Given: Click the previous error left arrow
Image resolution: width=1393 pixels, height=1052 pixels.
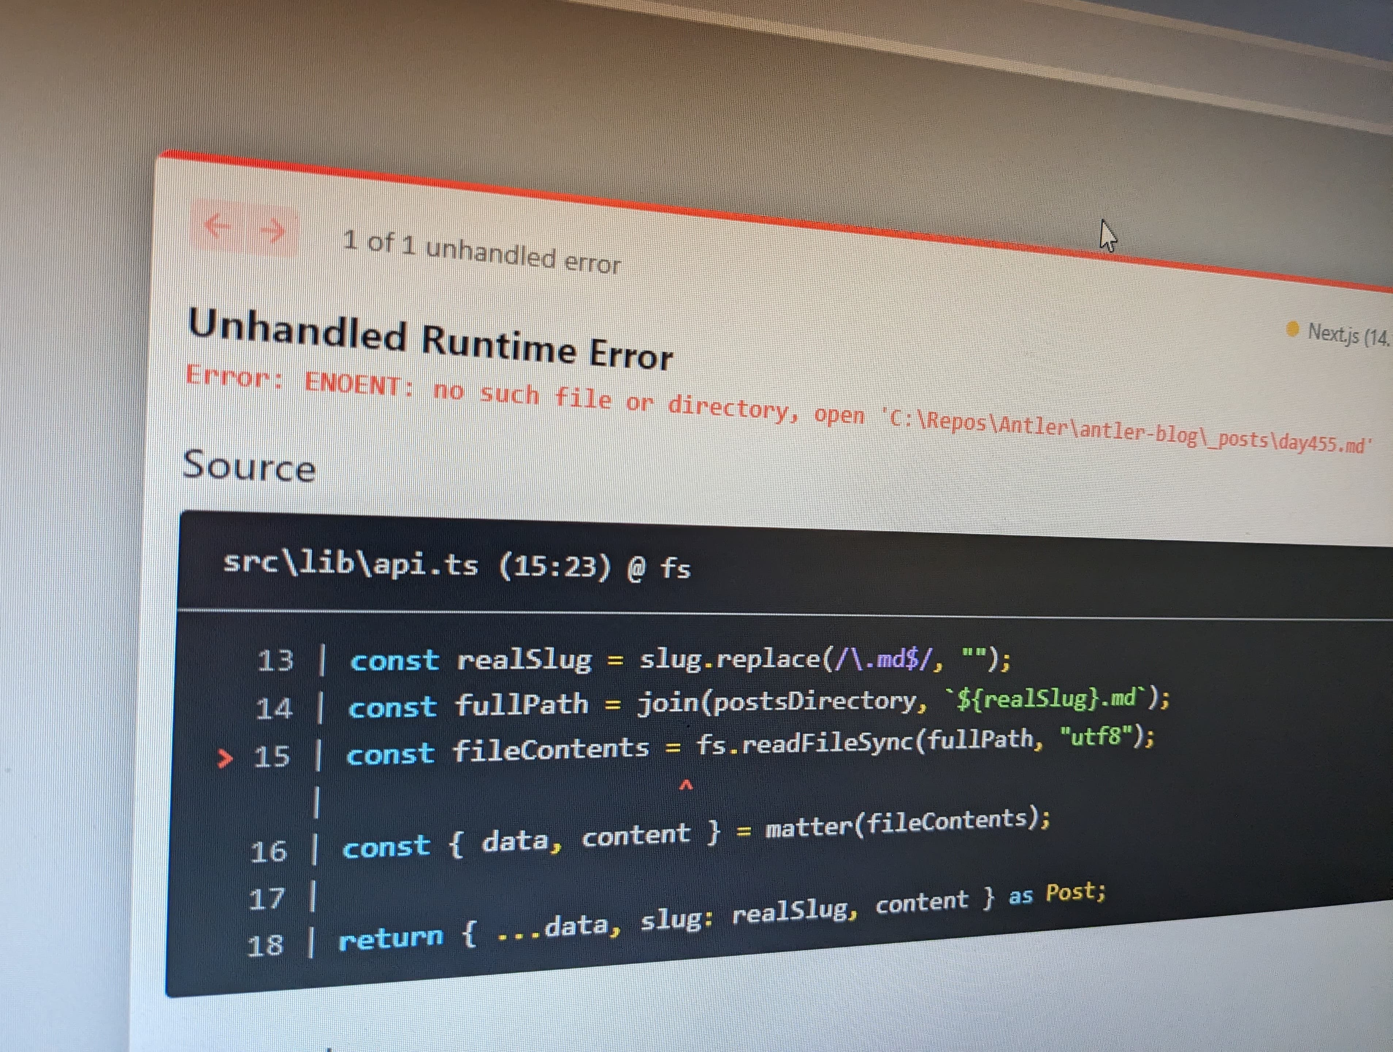Looking at the screenshot, I should [x=218, y=226].
